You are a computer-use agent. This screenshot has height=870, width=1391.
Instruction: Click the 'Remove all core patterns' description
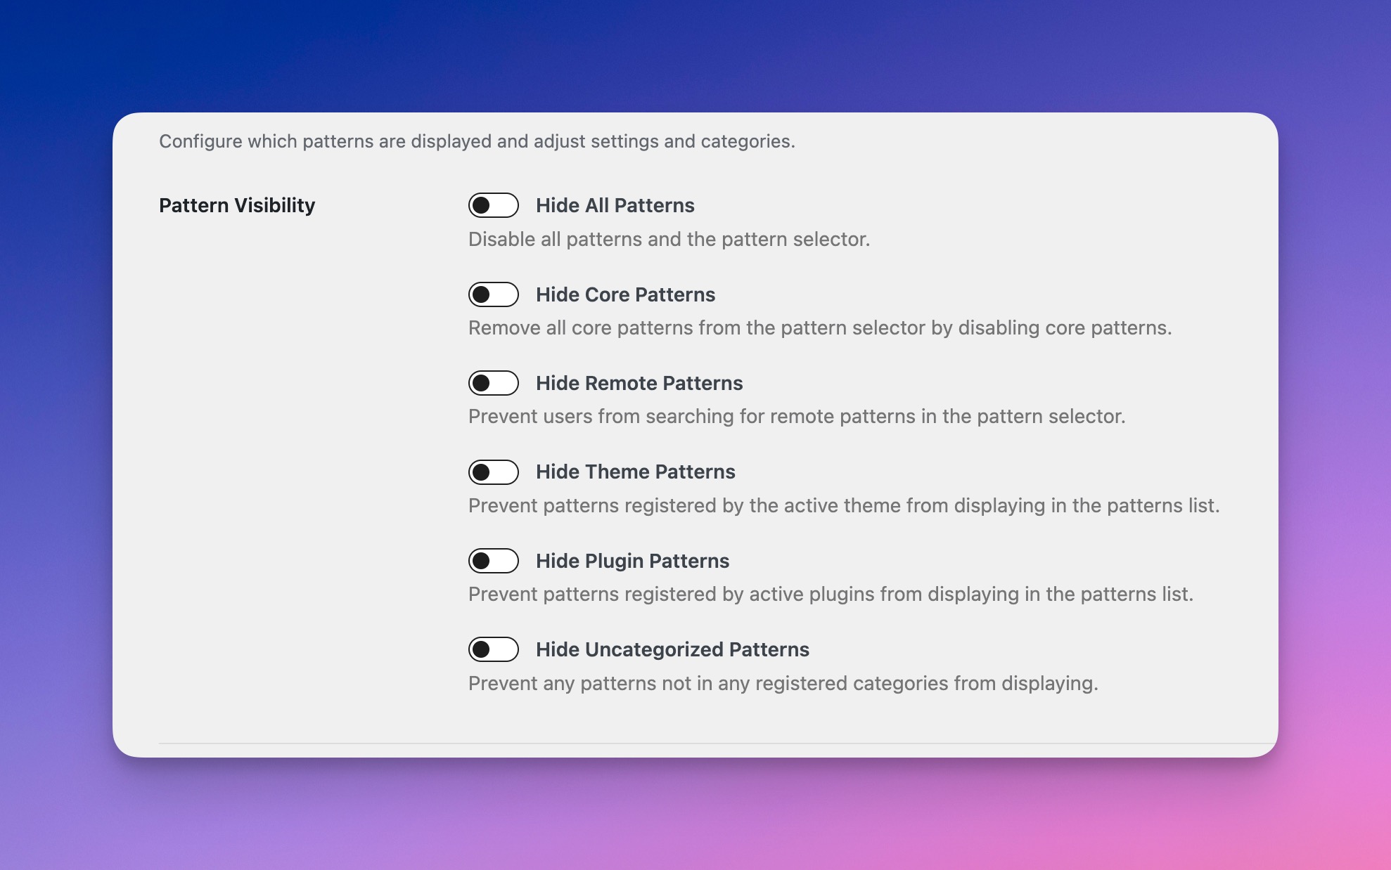(820, 327)
